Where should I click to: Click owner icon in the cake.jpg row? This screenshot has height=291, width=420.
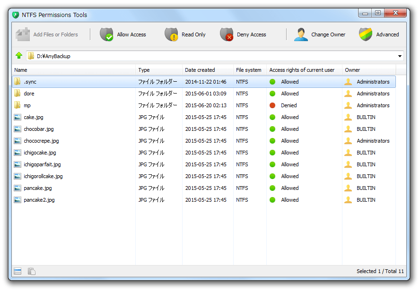click(x=348, y=117)
